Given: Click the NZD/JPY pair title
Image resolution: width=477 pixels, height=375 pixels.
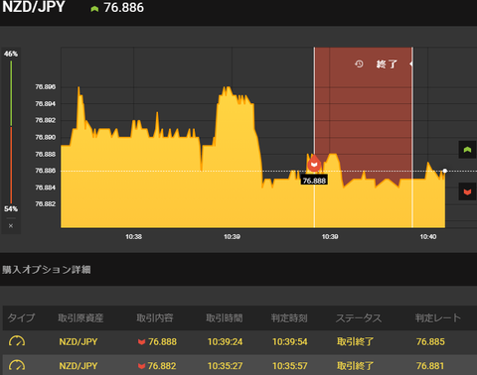Looking at the screenshot, I should point(34,7).
